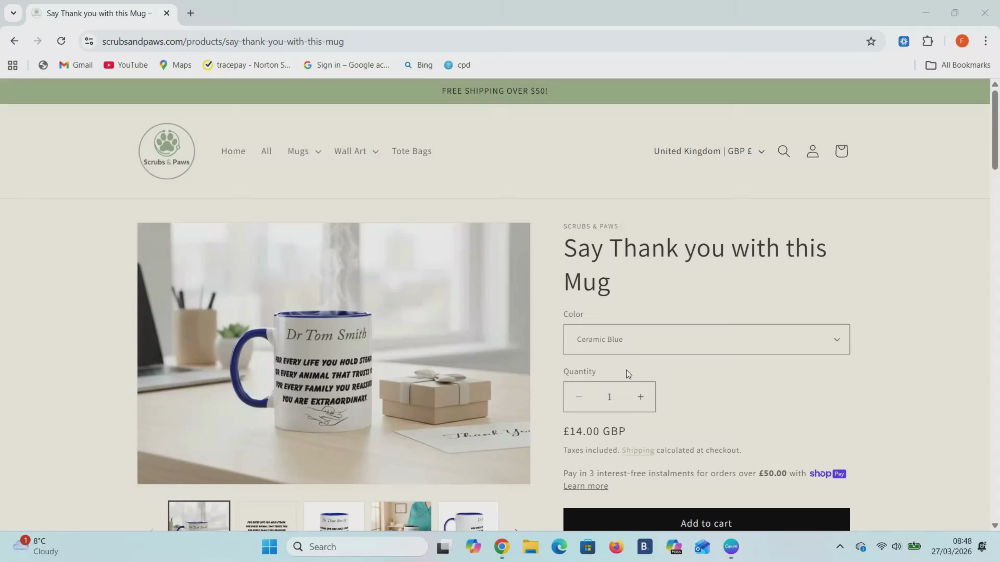This screenshot has width=1000, height=562.
Task: Click the page vertical scrollbar
Action: pos(995,130)
